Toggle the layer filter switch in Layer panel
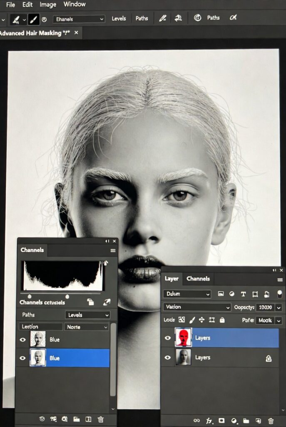The height and width of the screenshot is (427, 286). pos(279,294)
